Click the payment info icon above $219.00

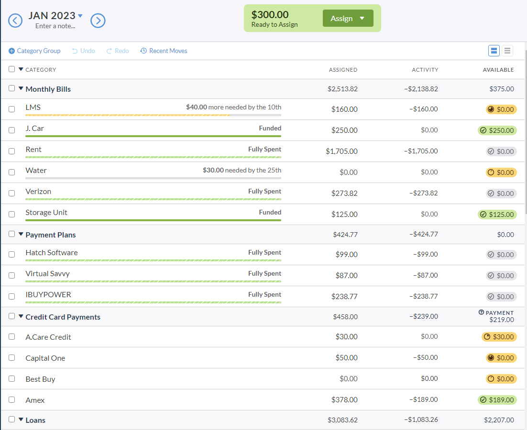(482, 312)
